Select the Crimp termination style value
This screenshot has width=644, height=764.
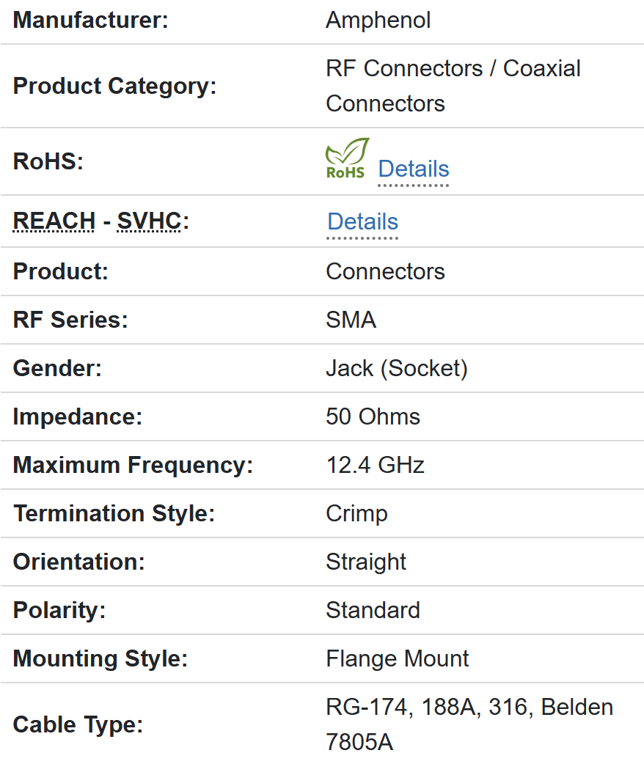click(x=356, y=513)
